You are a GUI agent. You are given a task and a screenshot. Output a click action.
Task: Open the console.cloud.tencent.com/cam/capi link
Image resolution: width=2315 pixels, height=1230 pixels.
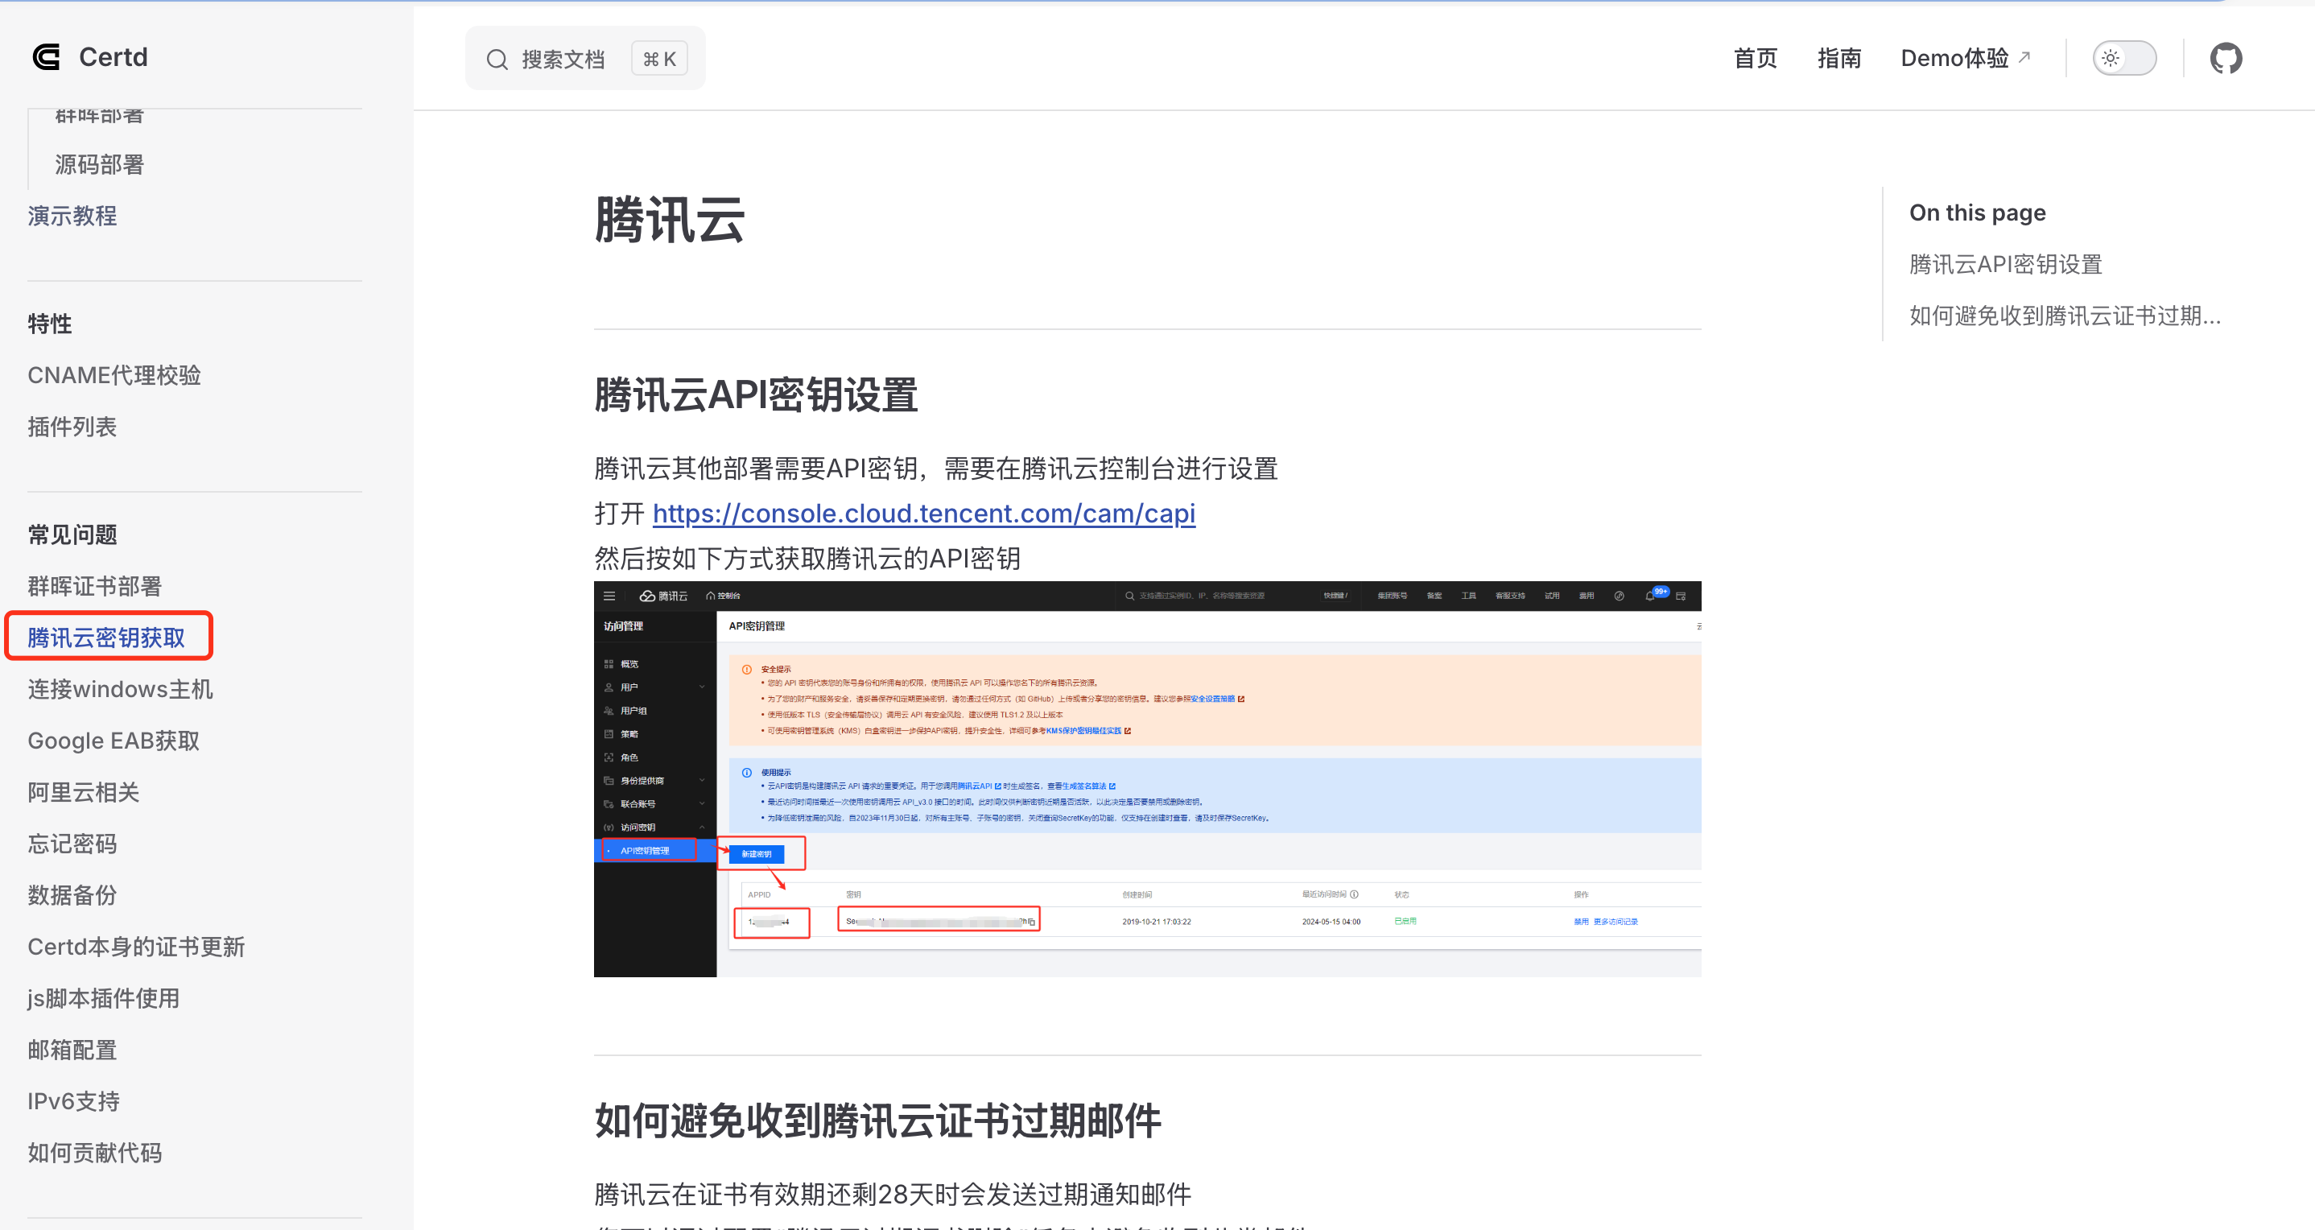point(923,513)
